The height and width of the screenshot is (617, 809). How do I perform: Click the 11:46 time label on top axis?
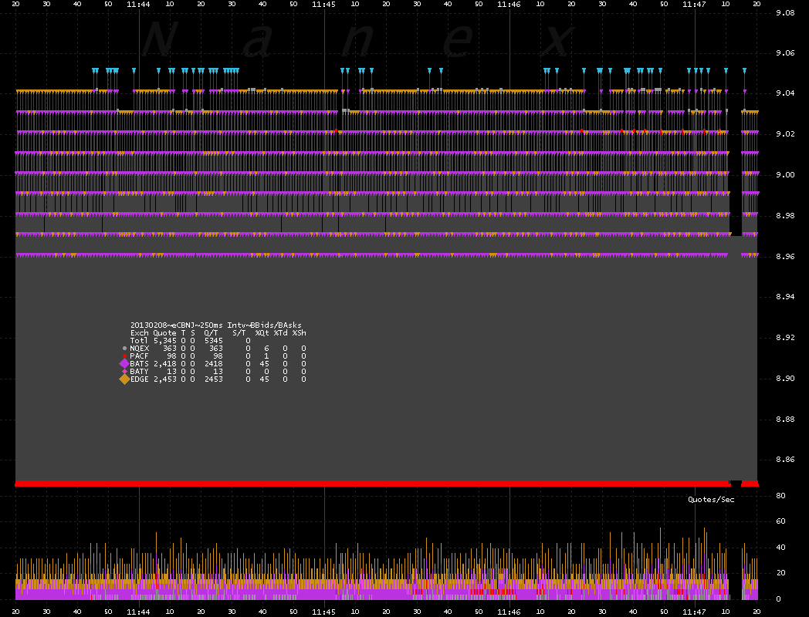[x=509, y=4]
